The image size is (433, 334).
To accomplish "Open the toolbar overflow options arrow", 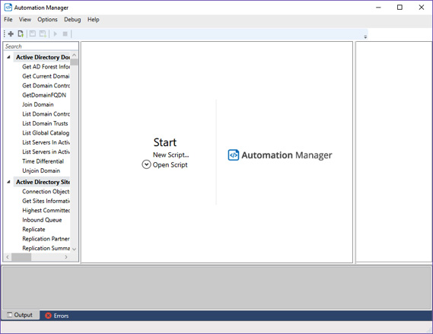I will point(365,37).
